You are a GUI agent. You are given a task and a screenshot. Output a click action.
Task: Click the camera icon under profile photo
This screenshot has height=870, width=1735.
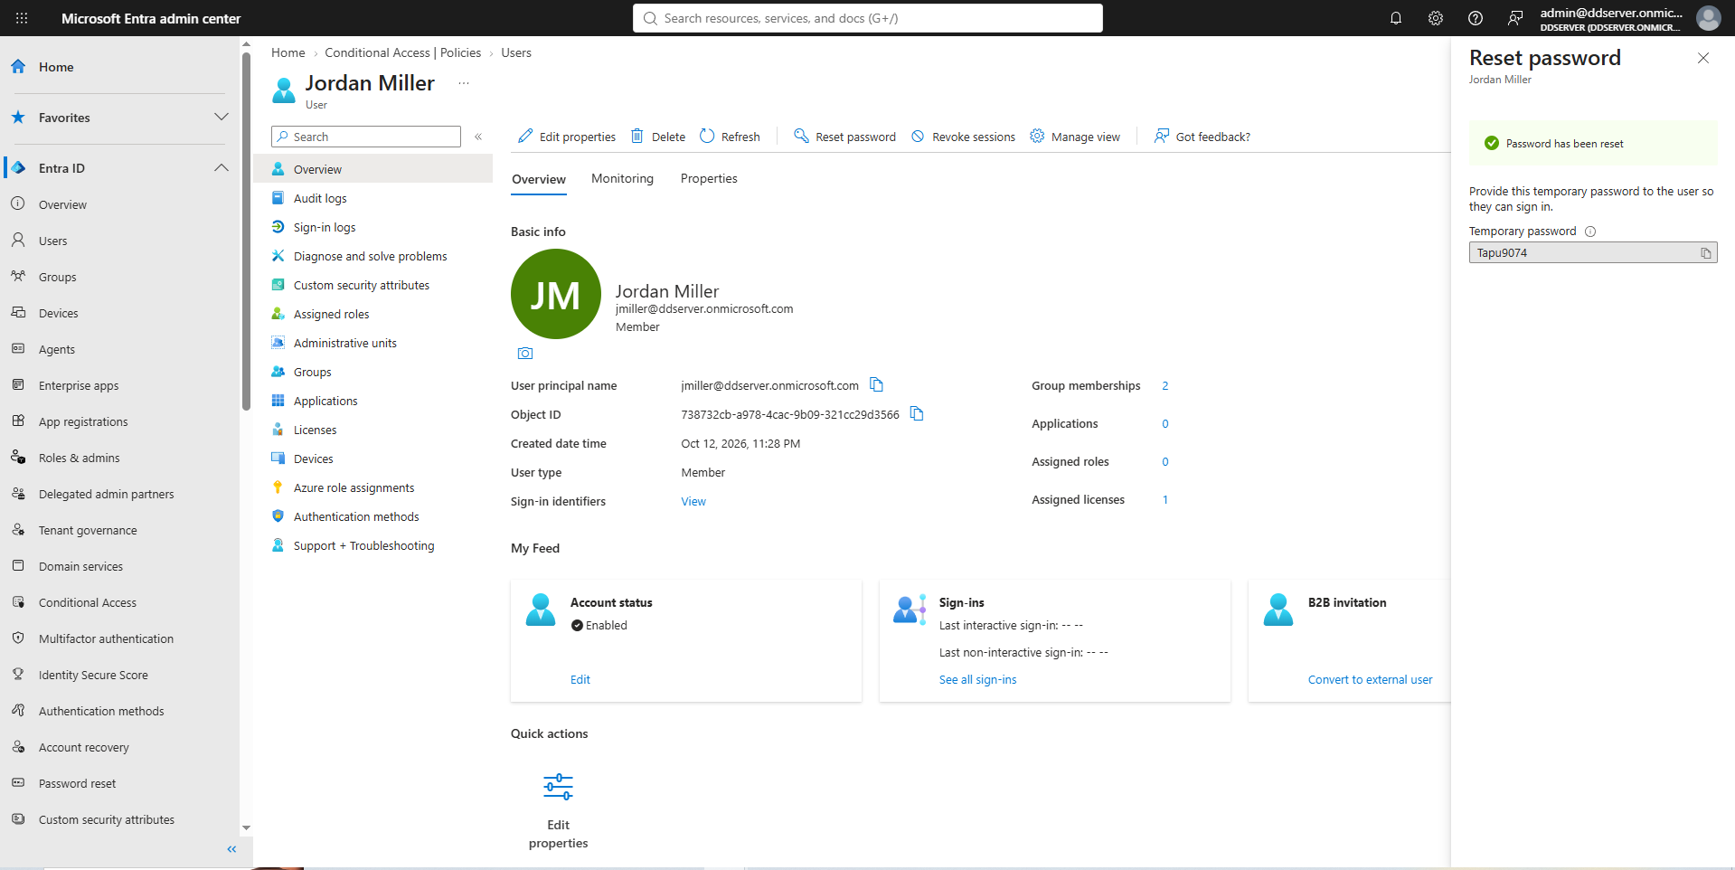525,354
